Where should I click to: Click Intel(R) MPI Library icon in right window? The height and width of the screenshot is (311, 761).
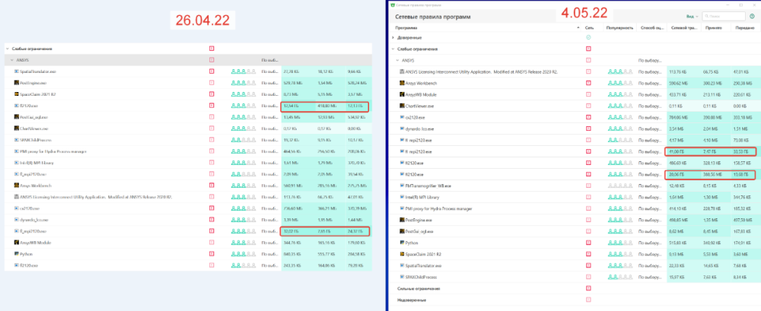point(402,197)
